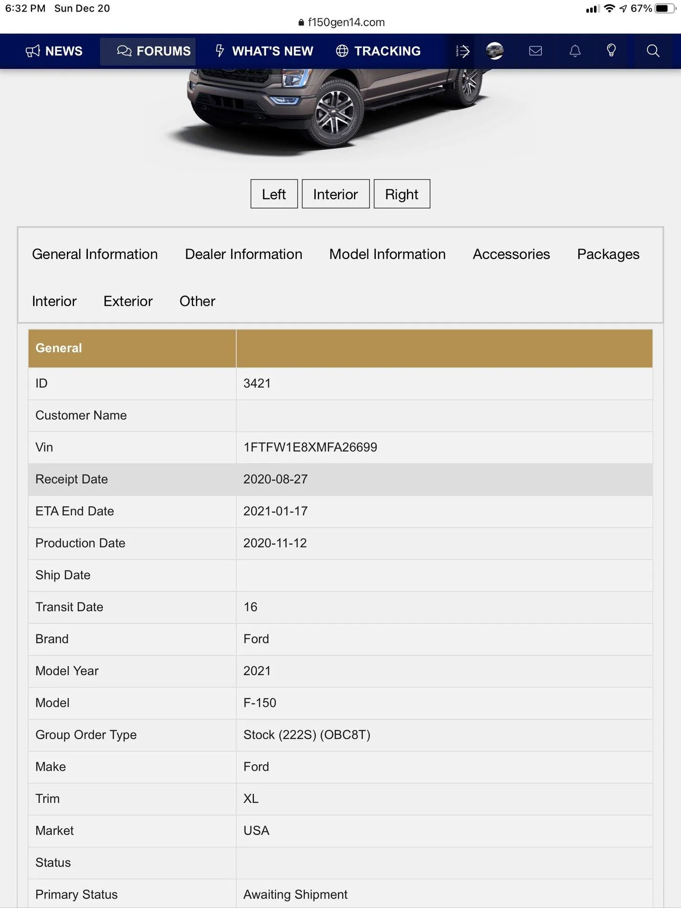Select Model Year value 2021
Image resolution: width=681 pixels, height=908 pixels.
(x=257, y=671)
